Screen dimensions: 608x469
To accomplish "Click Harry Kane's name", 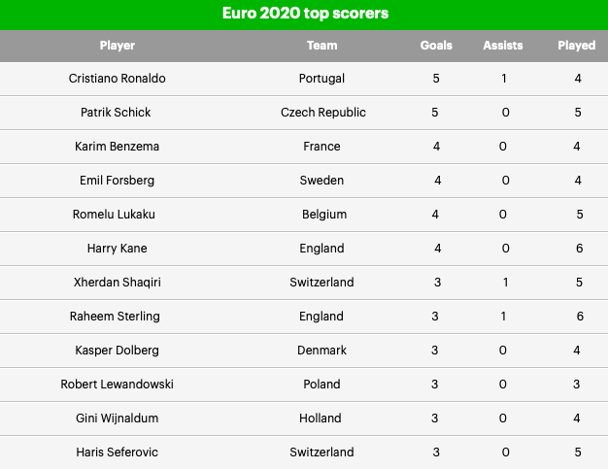I will tap(118, 248).
